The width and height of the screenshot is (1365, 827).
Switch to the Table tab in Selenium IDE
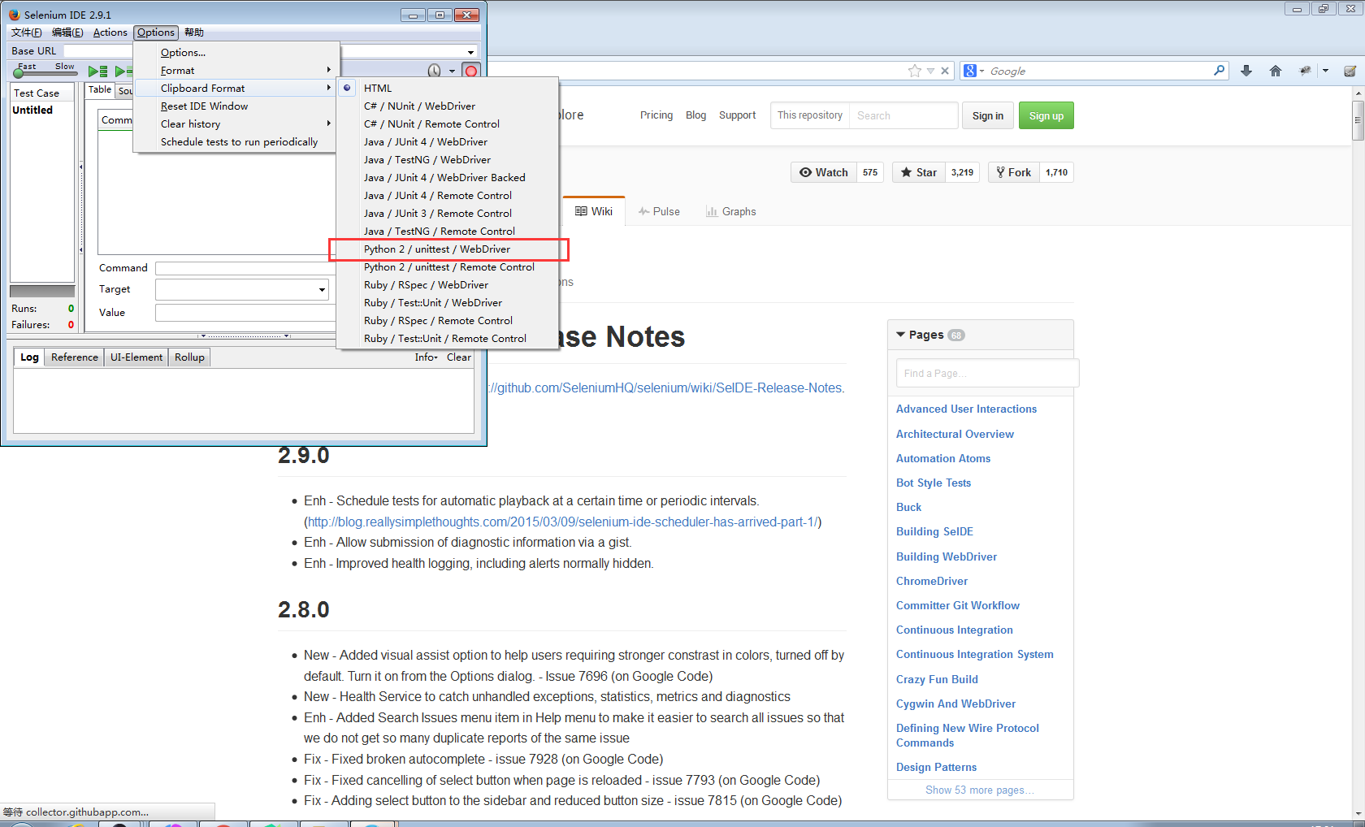point(100,90)
